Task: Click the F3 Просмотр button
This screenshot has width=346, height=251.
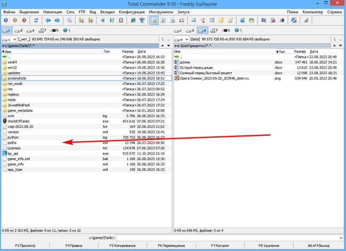Action: click(x=25, y=246)
